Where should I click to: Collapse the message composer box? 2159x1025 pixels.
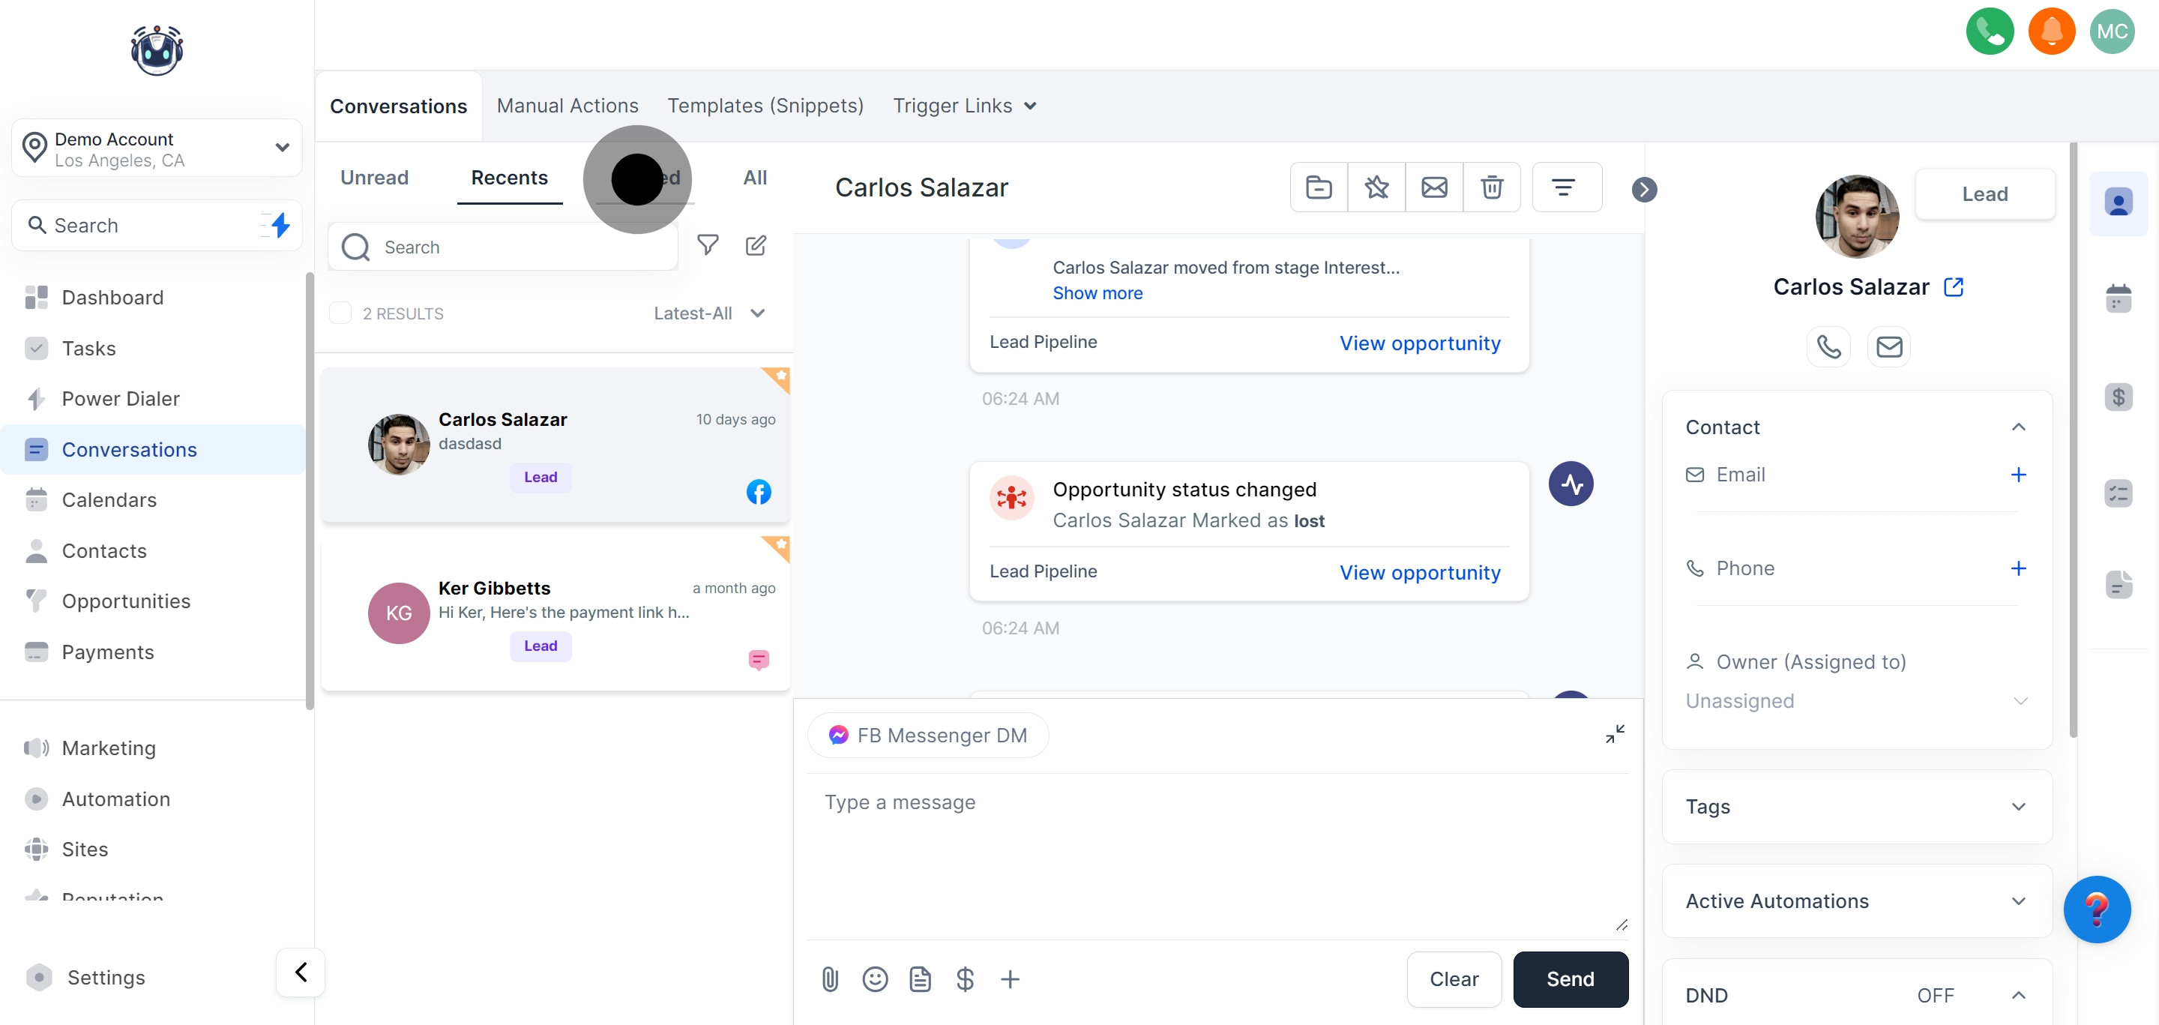point(1614,733)
